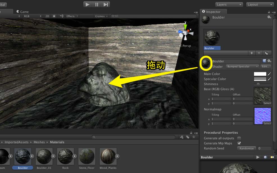Expand the Boulder asset arrow
This screenshot has width=277, height=173.
pos(32,156)
